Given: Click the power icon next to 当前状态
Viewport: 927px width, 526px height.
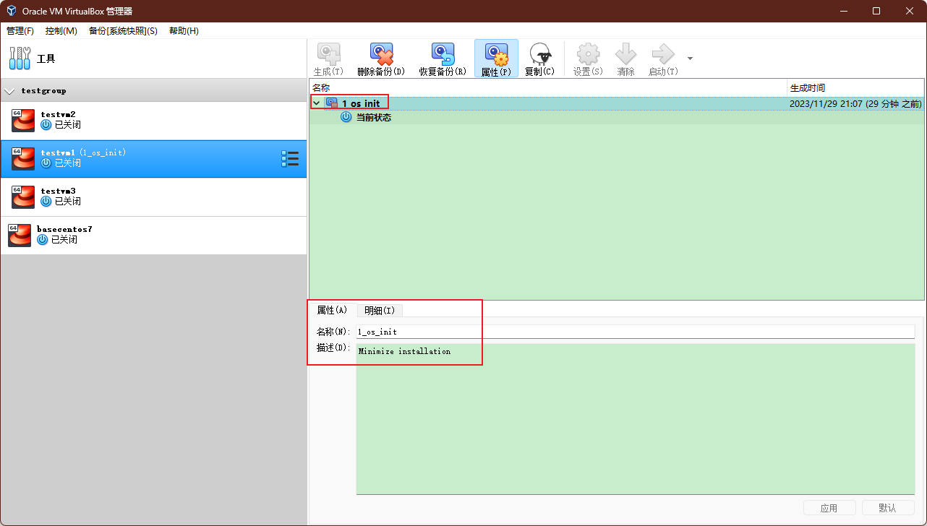Looking at the screenshot, I should pos(346,117).
